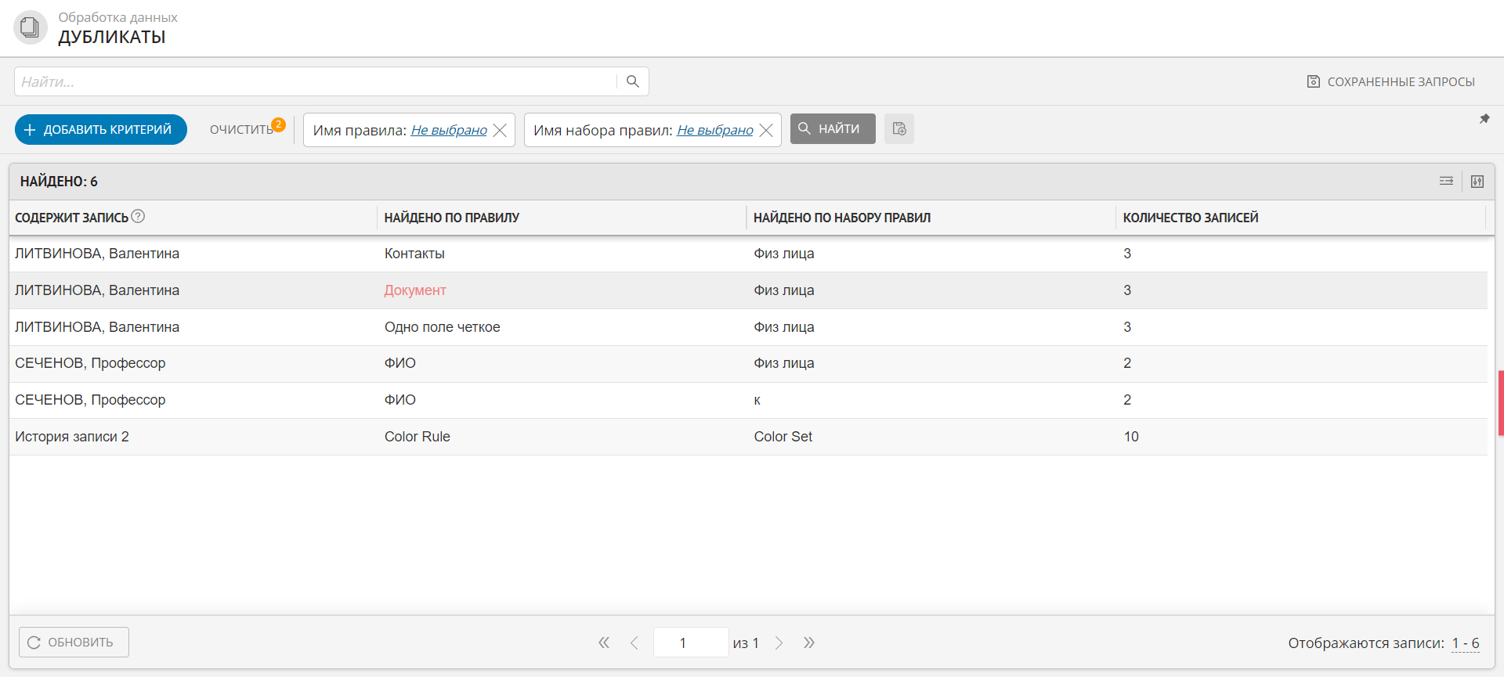Remove the Имя набора правил criterion

(766, 130)
